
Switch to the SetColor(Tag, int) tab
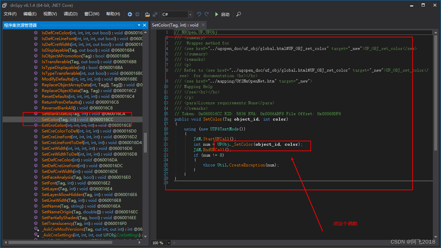(174, 25)
